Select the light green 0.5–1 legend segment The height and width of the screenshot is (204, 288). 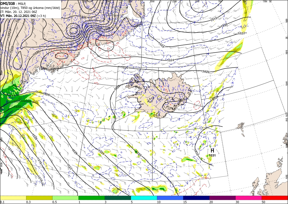click(x=65, y=198)
